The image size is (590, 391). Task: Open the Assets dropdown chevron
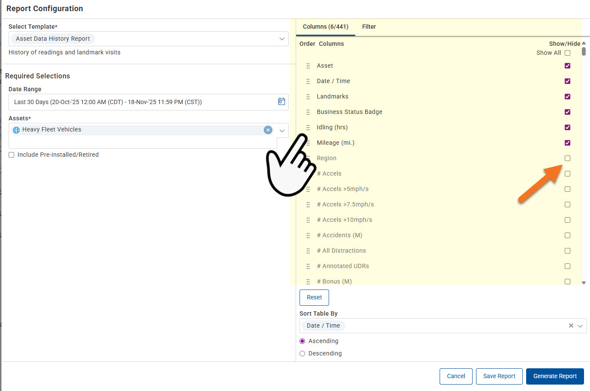coord(282,131)
